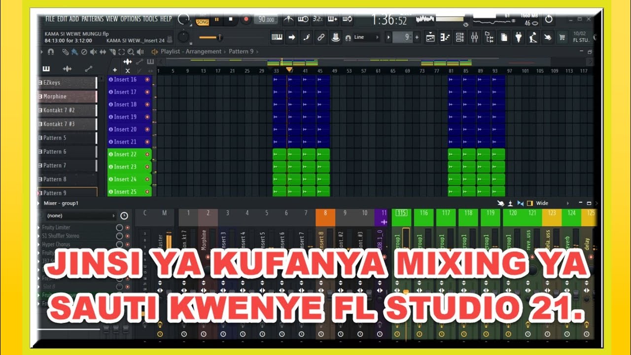Select mixer track 123 yellow header
The width and height of the screenshot is (631, 355).
click(x=552, y=217)
